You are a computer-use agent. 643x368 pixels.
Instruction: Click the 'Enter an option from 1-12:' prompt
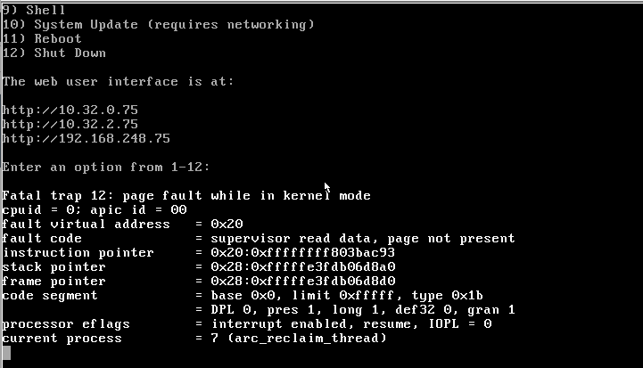pos(106,168)
